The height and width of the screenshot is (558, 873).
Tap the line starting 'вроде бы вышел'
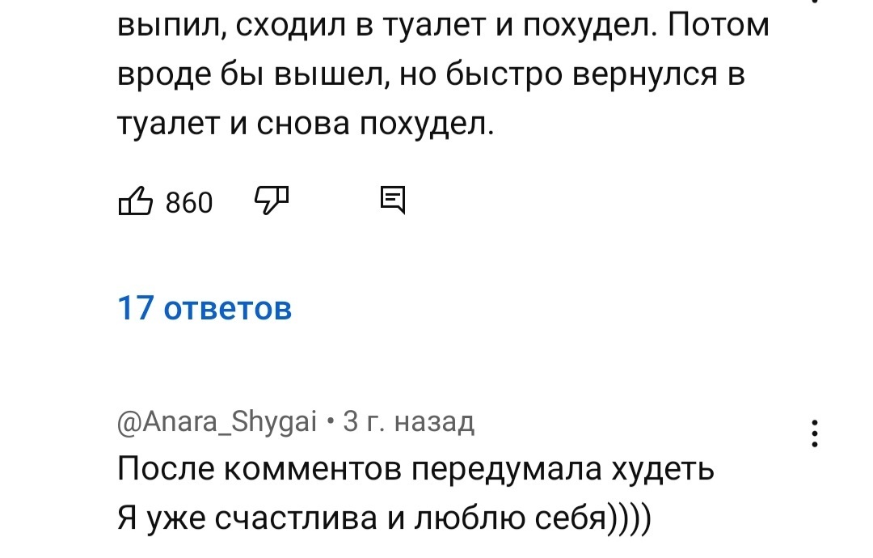point(430,74)
